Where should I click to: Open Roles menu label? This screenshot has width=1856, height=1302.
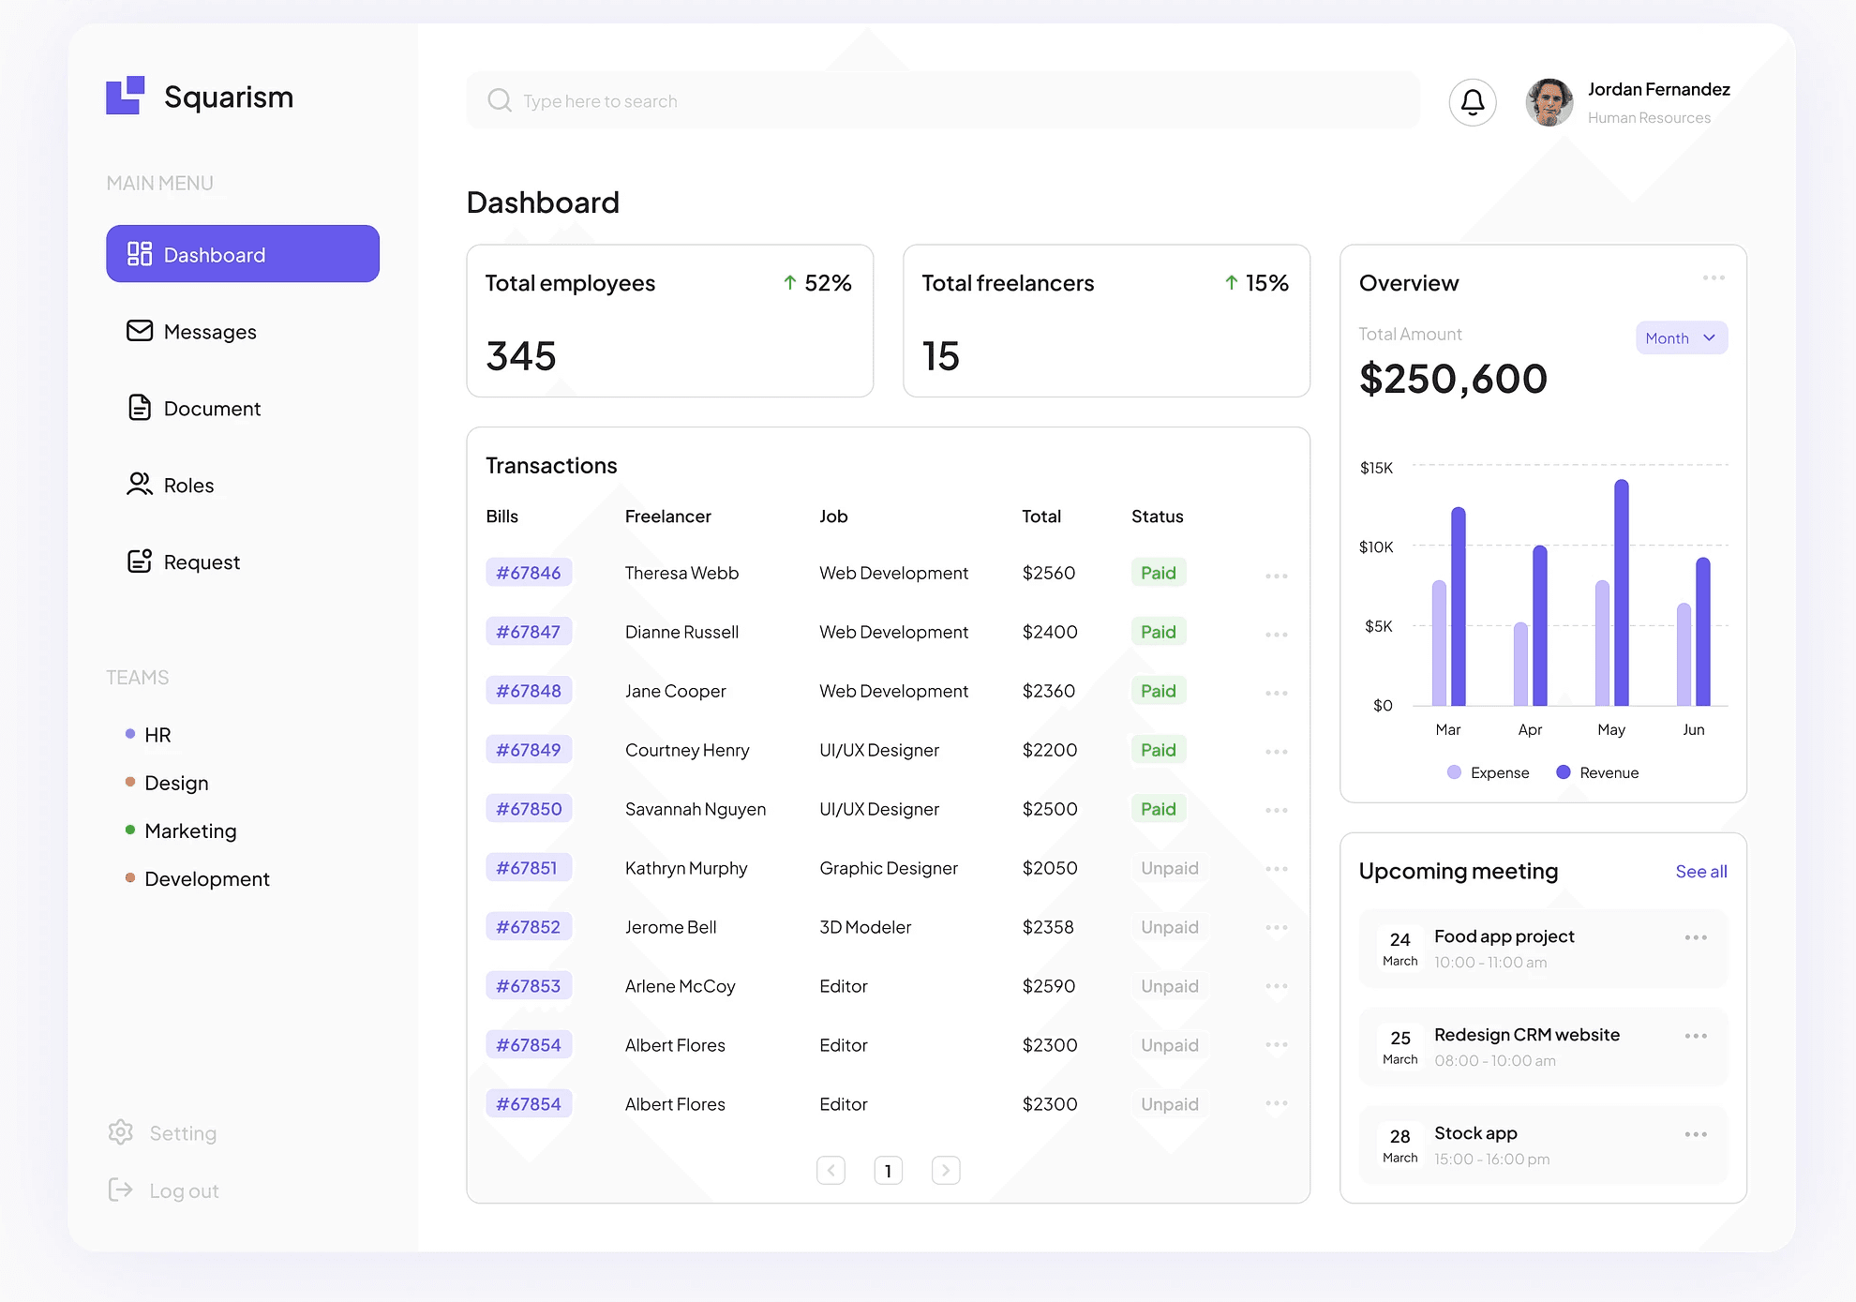coord(188,486)
